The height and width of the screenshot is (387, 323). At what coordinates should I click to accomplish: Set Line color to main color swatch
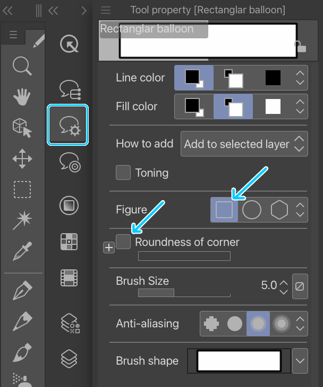[193, 78]
